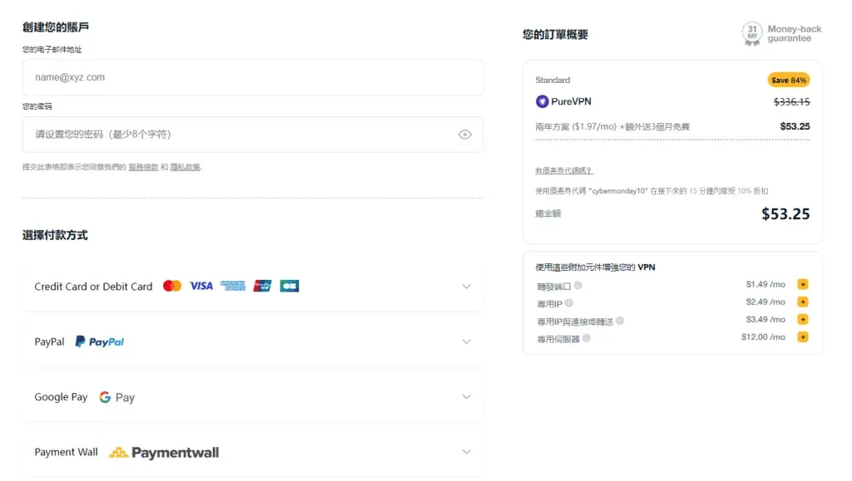
Task: Click the $1.49 /mo price text
Action: point(765,284)
